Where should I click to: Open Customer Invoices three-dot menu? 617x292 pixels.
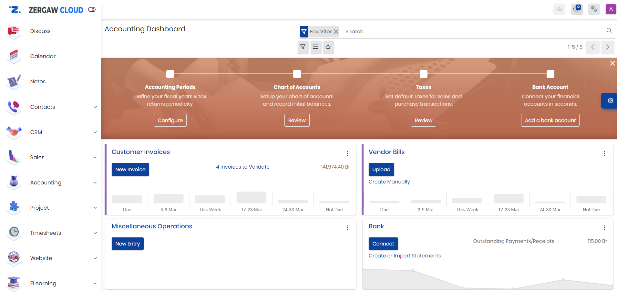[x=347, y=154]
